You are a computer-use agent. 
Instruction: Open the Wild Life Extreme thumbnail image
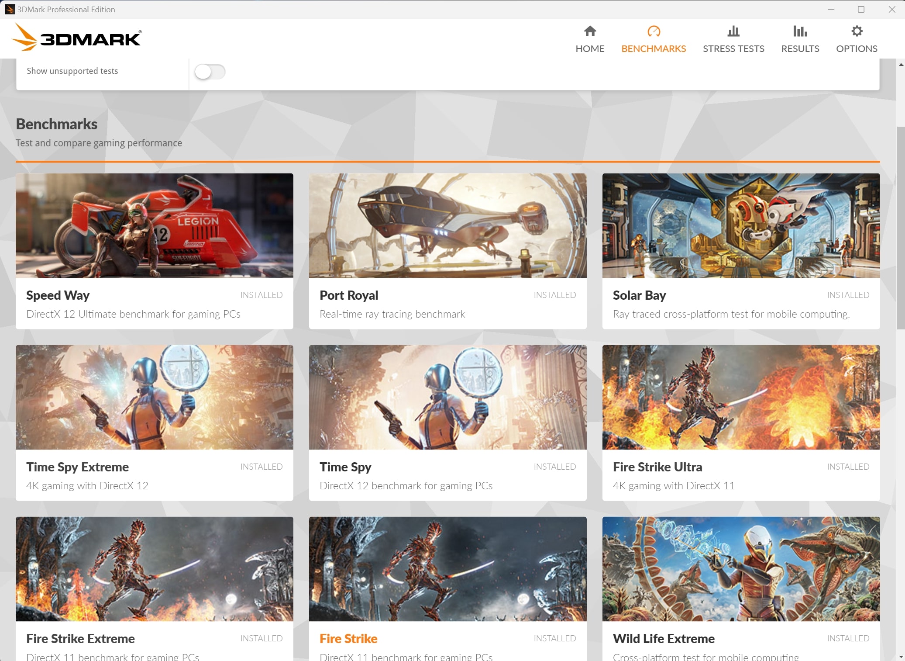coord(741,569)
